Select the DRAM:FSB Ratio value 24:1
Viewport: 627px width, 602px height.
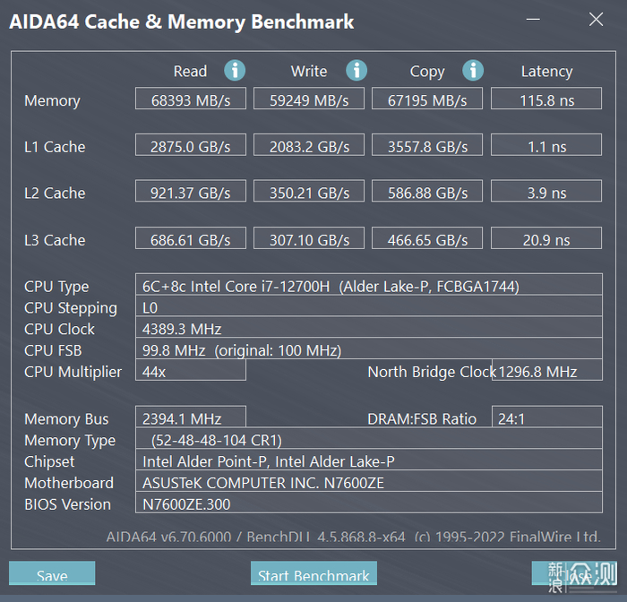pyautogui.click(x=546, y=418)
